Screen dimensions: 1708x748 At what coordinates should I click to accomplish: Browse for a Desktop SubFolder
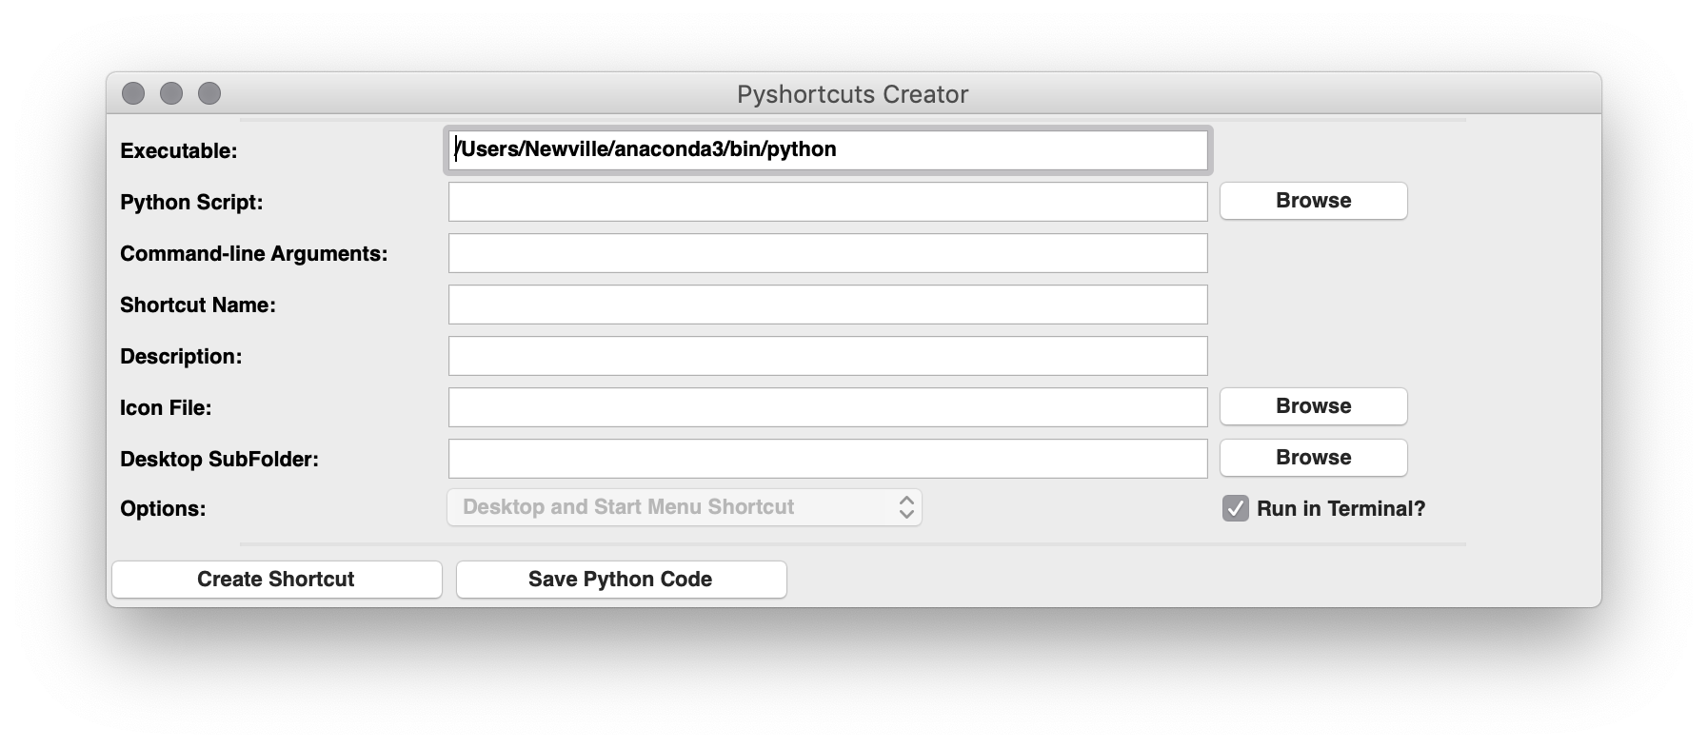click(x=1313, y=458)
